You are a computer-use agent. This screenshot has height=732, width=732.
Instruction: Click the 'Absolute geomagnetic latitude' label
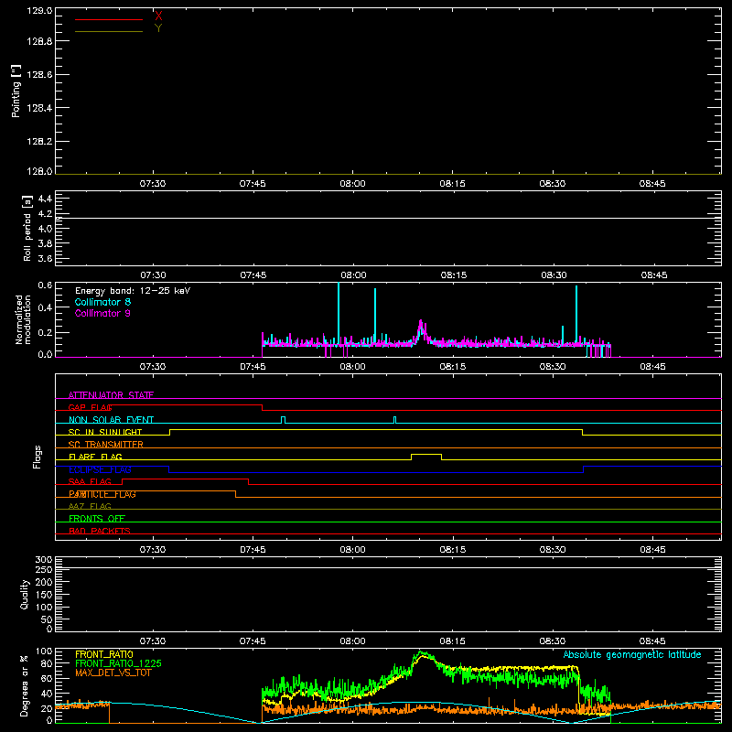[x=632, y=654]
